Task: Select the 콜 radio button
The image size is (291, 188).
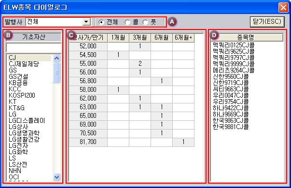Action: [127, 22]
